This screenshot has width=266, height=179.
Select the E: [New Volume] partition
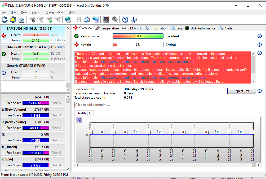[x=33, y=112]
